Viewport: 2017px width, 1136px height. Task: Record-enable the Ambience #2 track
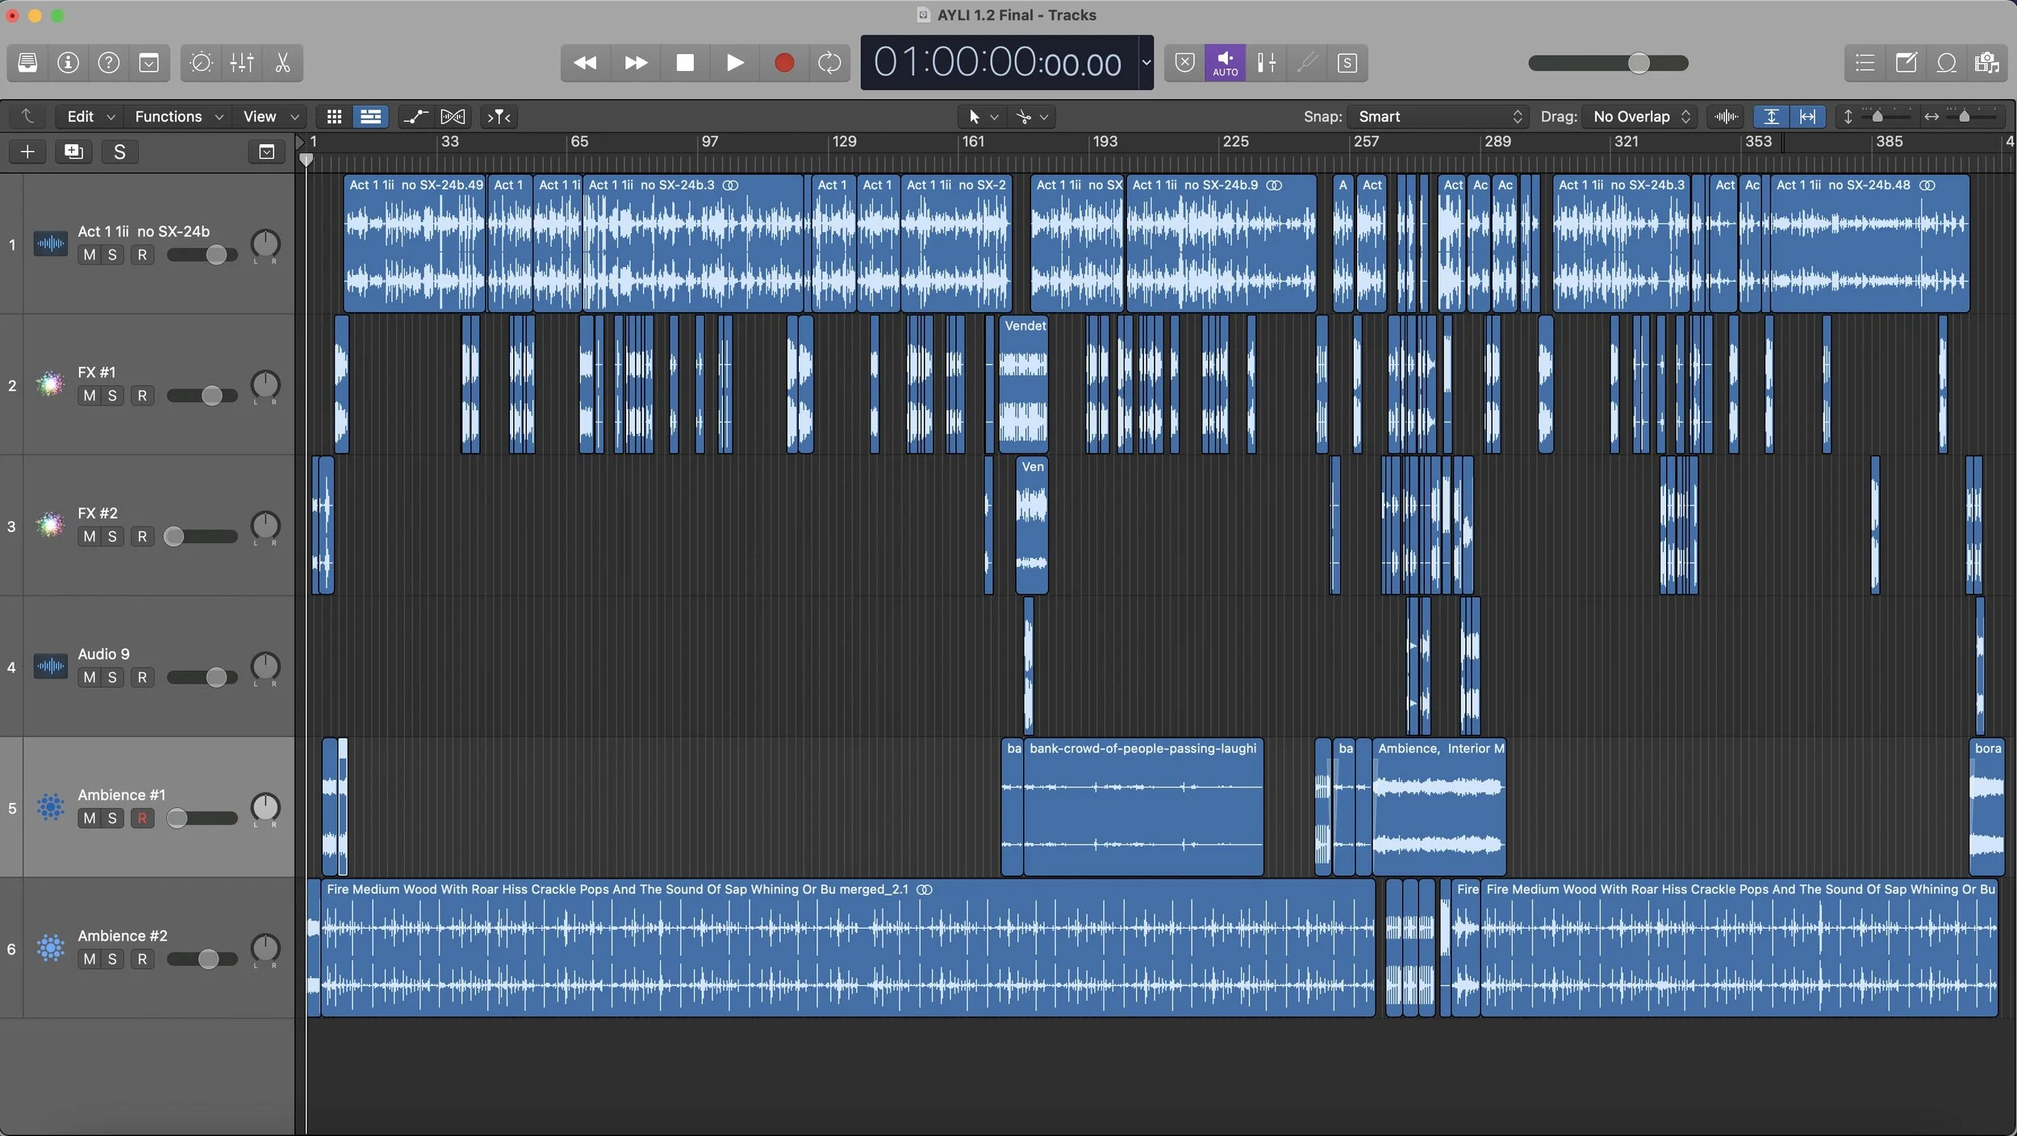click(x=142, y=959)
